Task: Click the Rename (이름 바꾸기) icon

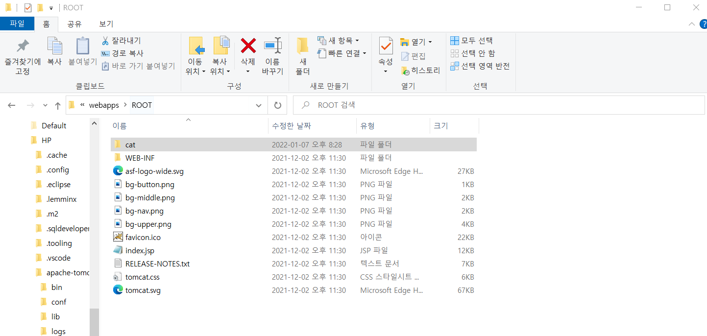Action: pos(272,46)
